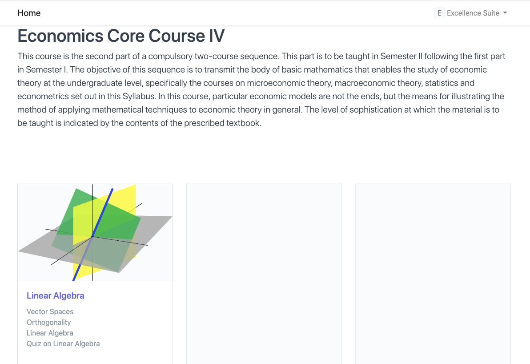Select the Vector Spaces lesson
The height and width of the screenshot is (364, 530).
(50, 311)
